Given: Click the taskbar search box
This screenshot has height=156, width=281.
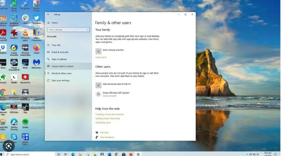Looking at the screenshot, I should (29, 154).
